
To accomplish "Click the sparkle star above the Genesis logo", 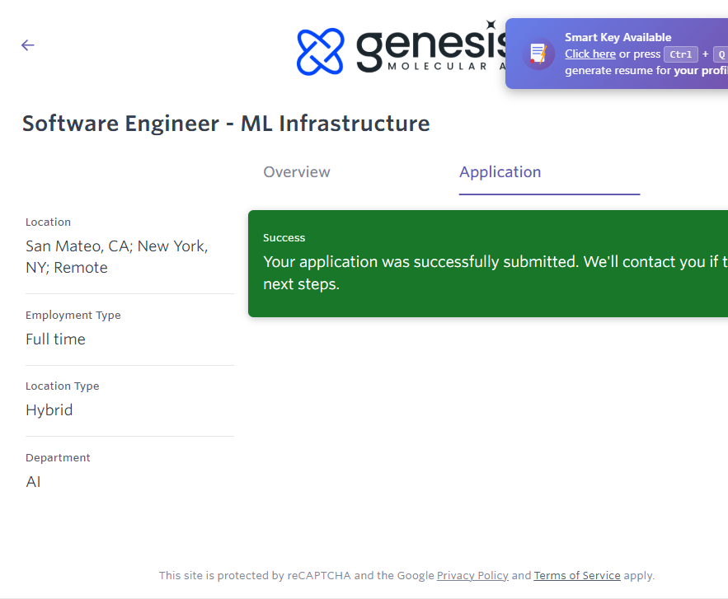I will coord(491,26).
